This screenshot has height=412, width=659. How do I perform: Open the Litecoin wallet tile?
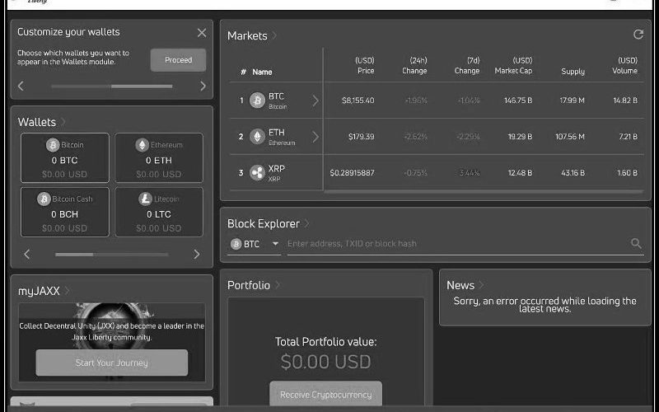159,212
